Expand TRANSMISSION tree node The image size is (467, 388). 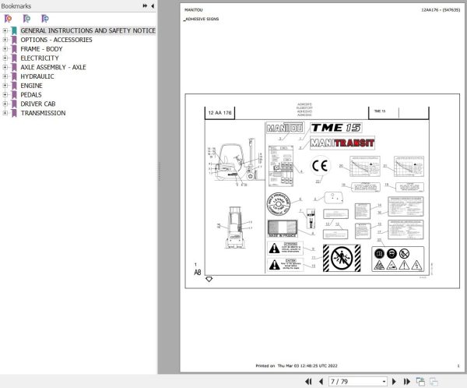click(5, 113)
